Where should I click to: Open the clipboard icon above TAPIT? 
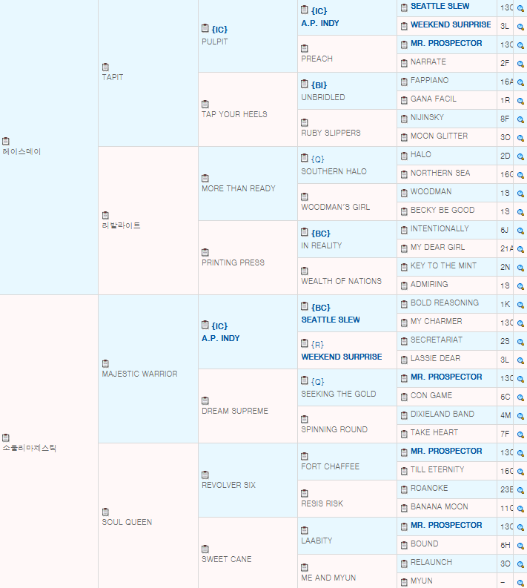(x=105, y=67)
